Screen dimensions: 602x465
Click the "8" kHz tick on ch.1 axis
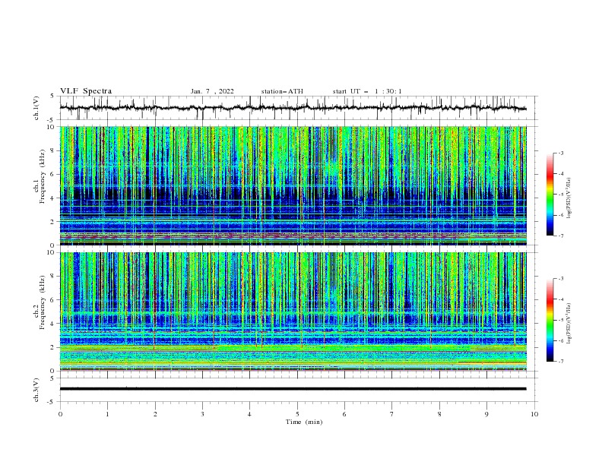(x=53, y=150)
